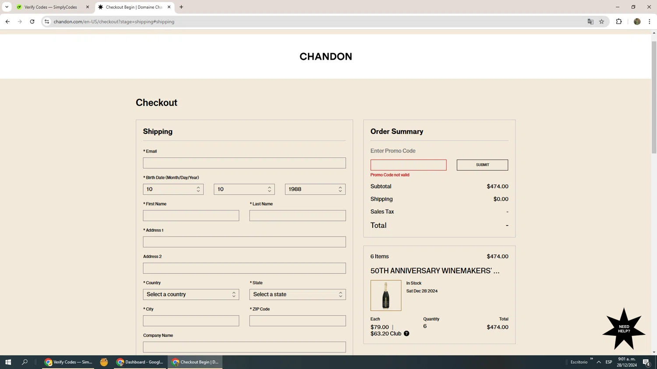This screenshot has width=657, height=369.
Task: View site information icon in address bar
Action: pos(47,21)
